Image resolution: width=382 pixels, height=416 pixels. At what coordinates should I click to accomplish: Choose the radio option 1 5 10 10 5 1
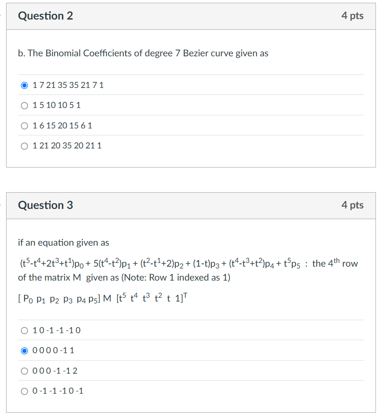tap(24, 106)
